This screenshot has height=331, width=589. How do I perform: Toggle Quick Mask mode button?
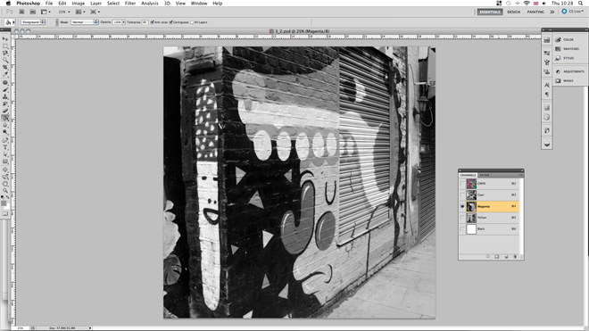[x=4, y=213]
